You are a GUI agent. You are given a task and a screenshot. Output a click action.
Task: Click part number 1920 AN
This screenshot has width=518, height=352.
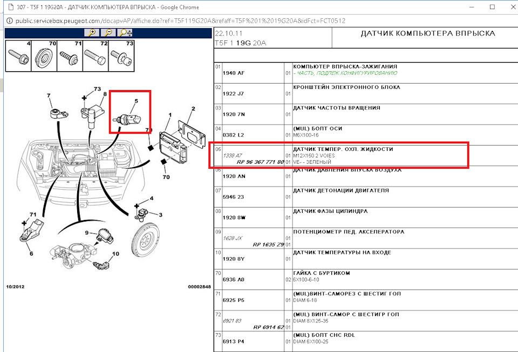click(x=234, y=176)
